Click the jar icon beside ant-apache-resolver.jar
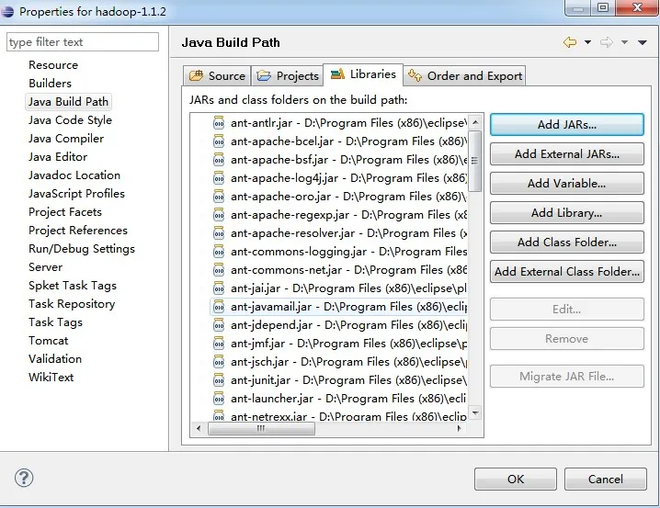 tap(219, 233)
